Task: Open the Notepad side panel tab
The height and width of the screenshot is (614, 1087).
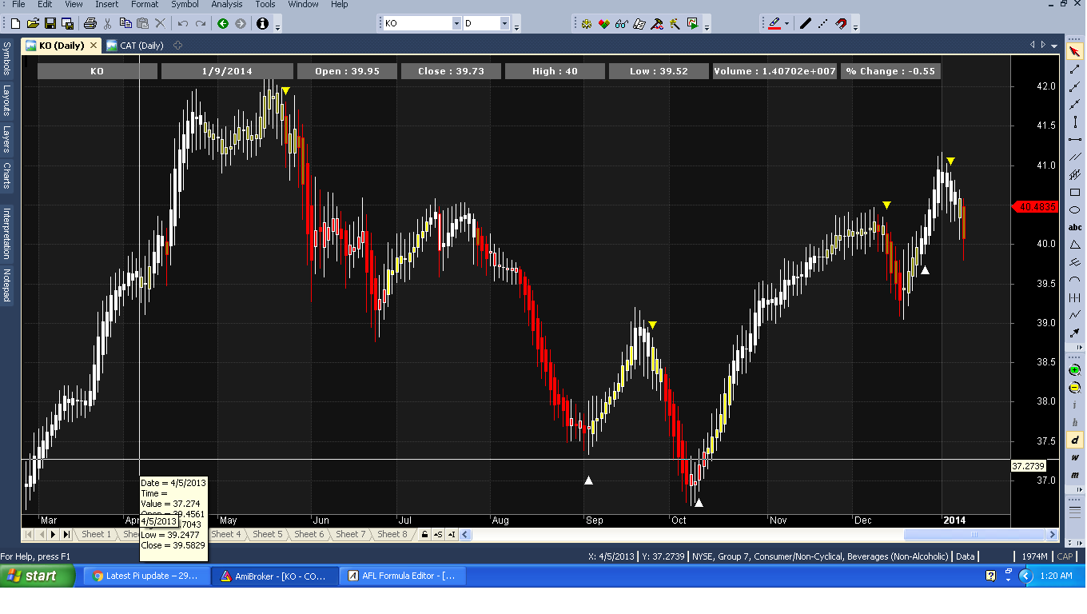Action: [x=6, y=285]
